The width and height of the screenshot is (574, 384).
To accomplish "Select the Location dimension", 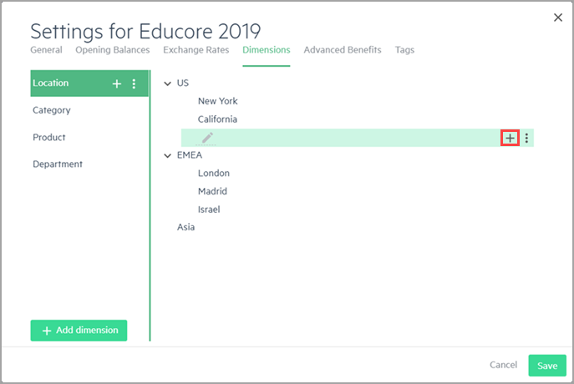I will coord(89,83).
